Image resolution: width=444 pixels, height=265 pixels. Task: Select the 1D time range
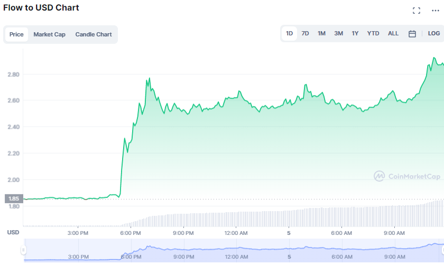[x=289, y=34]
